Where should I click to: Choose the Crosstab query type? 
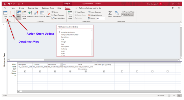(42, 14)
